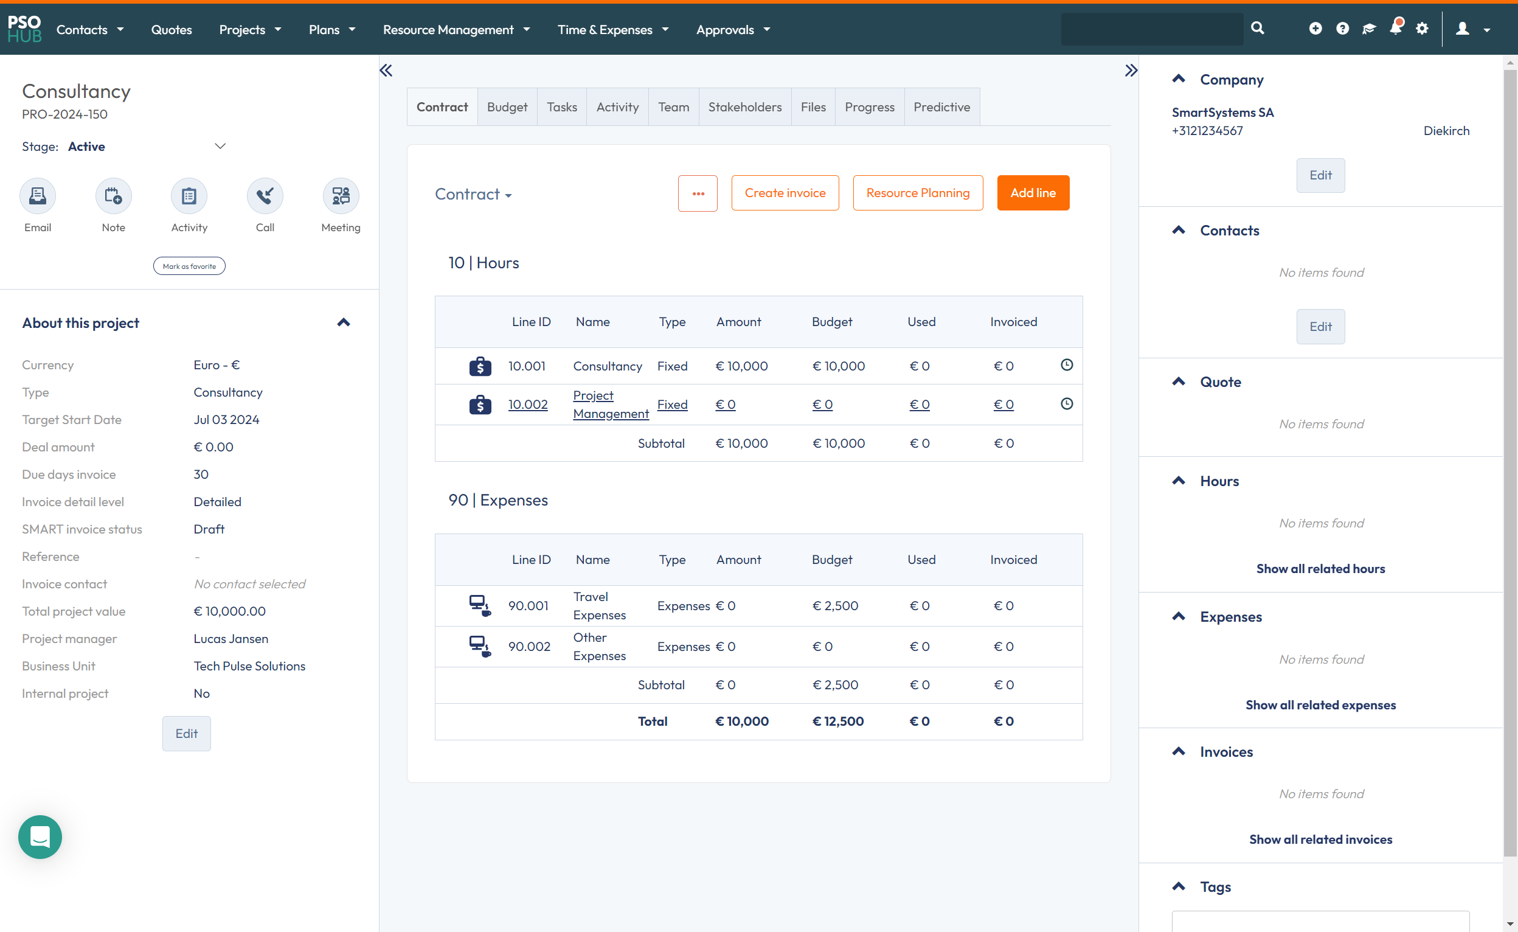Expand the Contract heading dropdown
The height and width of the screenshot is (932, 1518).
point(473,194)
